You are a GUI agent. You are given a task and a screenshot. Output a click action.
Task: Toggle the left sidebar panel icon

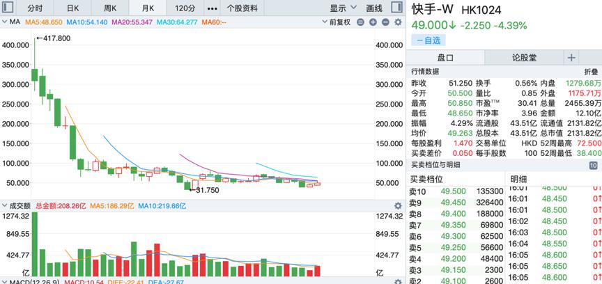coord(8,7)
